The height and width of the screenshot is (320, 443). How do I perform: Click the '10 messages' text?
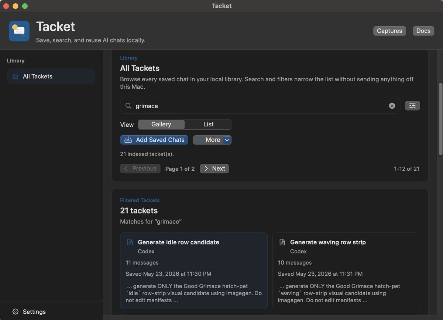[295, 263]
